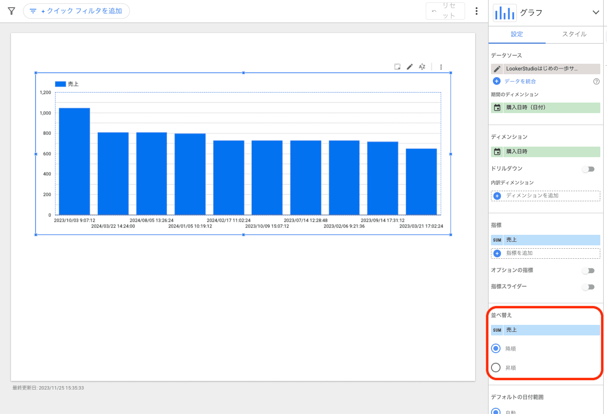The height and width of the screenshot is (414, 607).
Task: Click the データを統合 link
Action: pyautogui.click(x=520, y=81)
